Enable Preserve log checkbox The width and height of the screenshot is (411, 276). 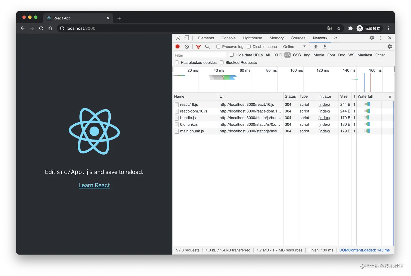[x=218, y=47]
